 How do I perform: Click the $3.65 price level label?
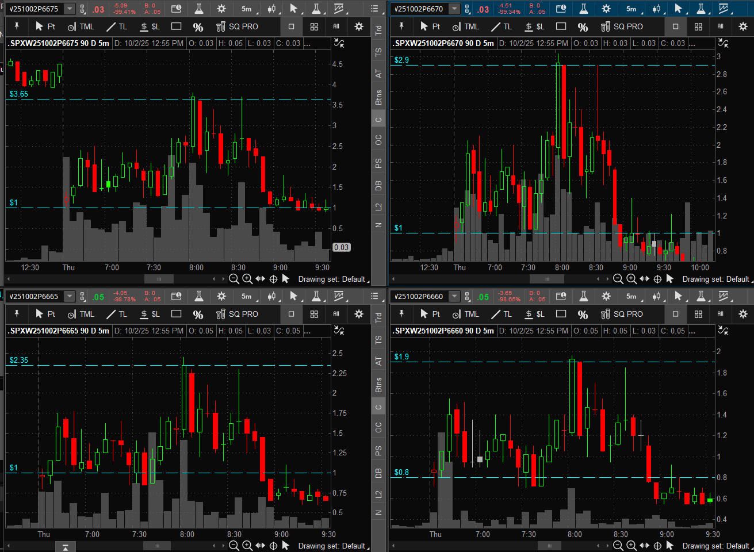click(x=19, y=94)
